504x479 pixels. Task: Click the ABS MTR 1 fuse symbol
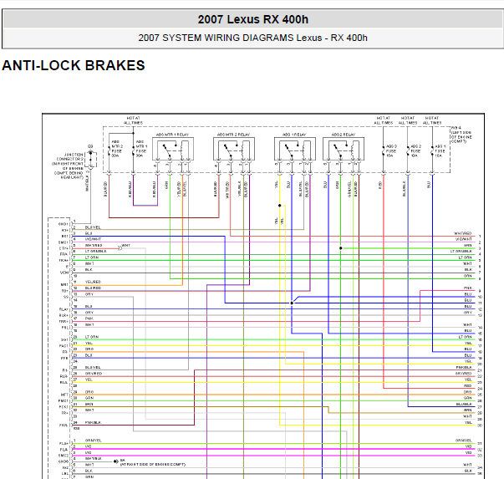pyautogui.click(x=134, y=151)
